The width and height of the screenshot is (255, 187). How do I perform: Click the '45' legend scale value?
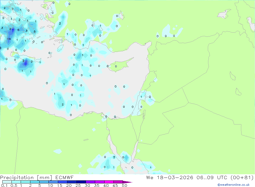pyautogui.click(x=115, y=185)
